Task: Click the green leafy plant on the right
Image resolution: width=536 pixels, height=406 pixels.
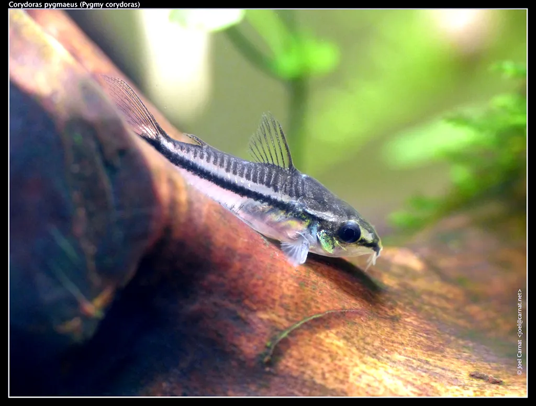Action: click(471, 146)
